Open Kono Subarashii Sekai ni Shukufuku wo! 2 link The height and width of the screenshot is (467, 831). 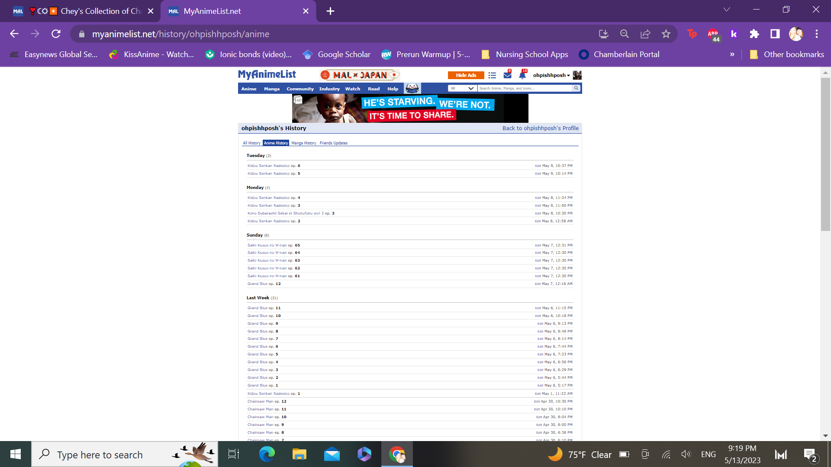286,213
